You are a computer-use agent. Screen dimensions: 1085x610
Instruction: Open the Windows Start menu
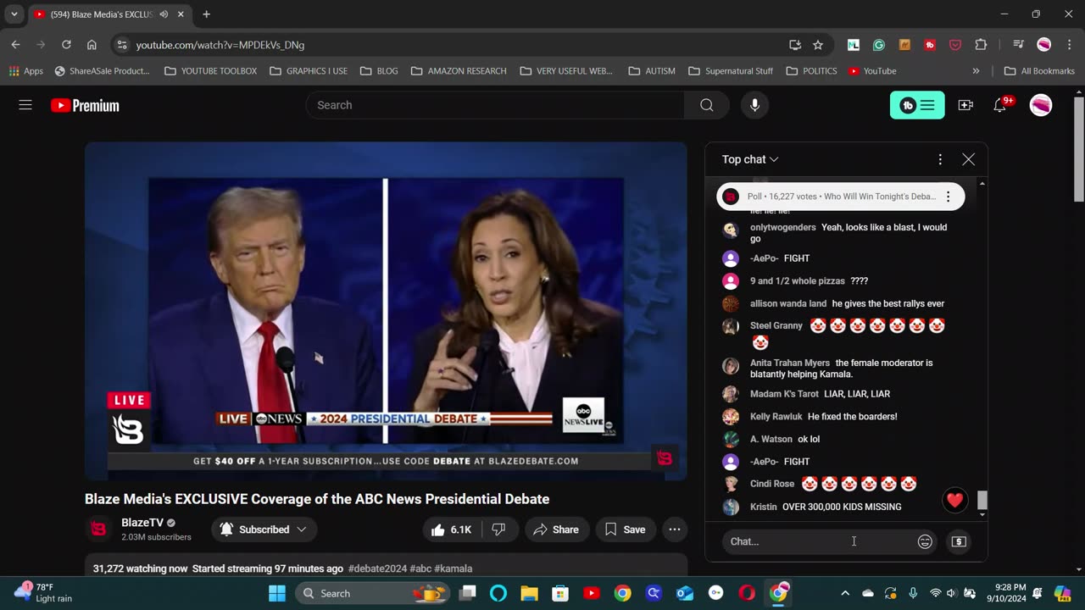tap(277, 593)
